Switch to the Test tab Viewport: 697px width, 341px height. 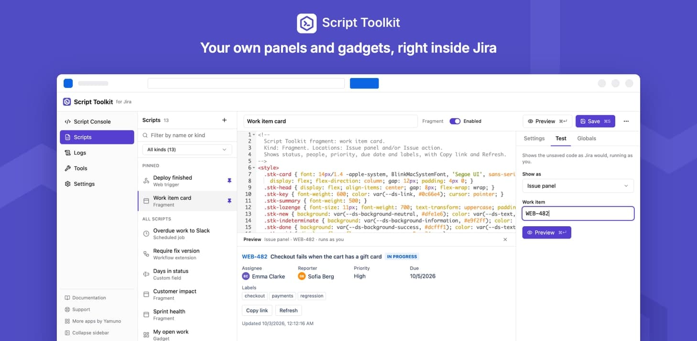tap(561, 138)
